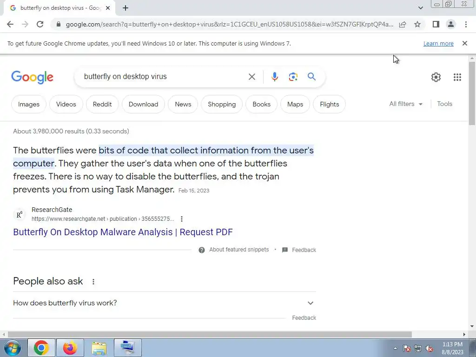Focus the Google search input field
Viewport: 476px width, 357px height.
pyautogui.click(x=164, y=77)
